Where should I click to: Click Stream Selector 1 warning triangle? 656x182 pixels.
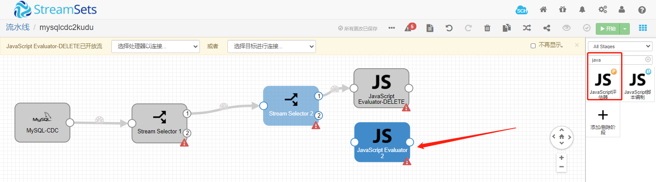tap(184, 142)
